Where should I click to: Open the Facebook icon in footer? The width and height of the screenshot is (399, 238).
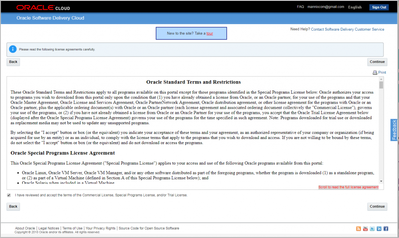(386, 229)
